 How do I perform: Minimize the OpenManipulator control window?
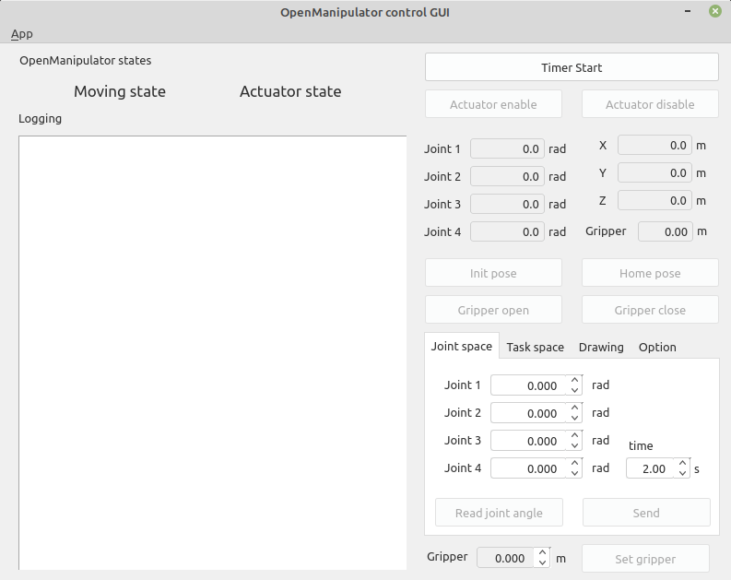click(688, 11)
